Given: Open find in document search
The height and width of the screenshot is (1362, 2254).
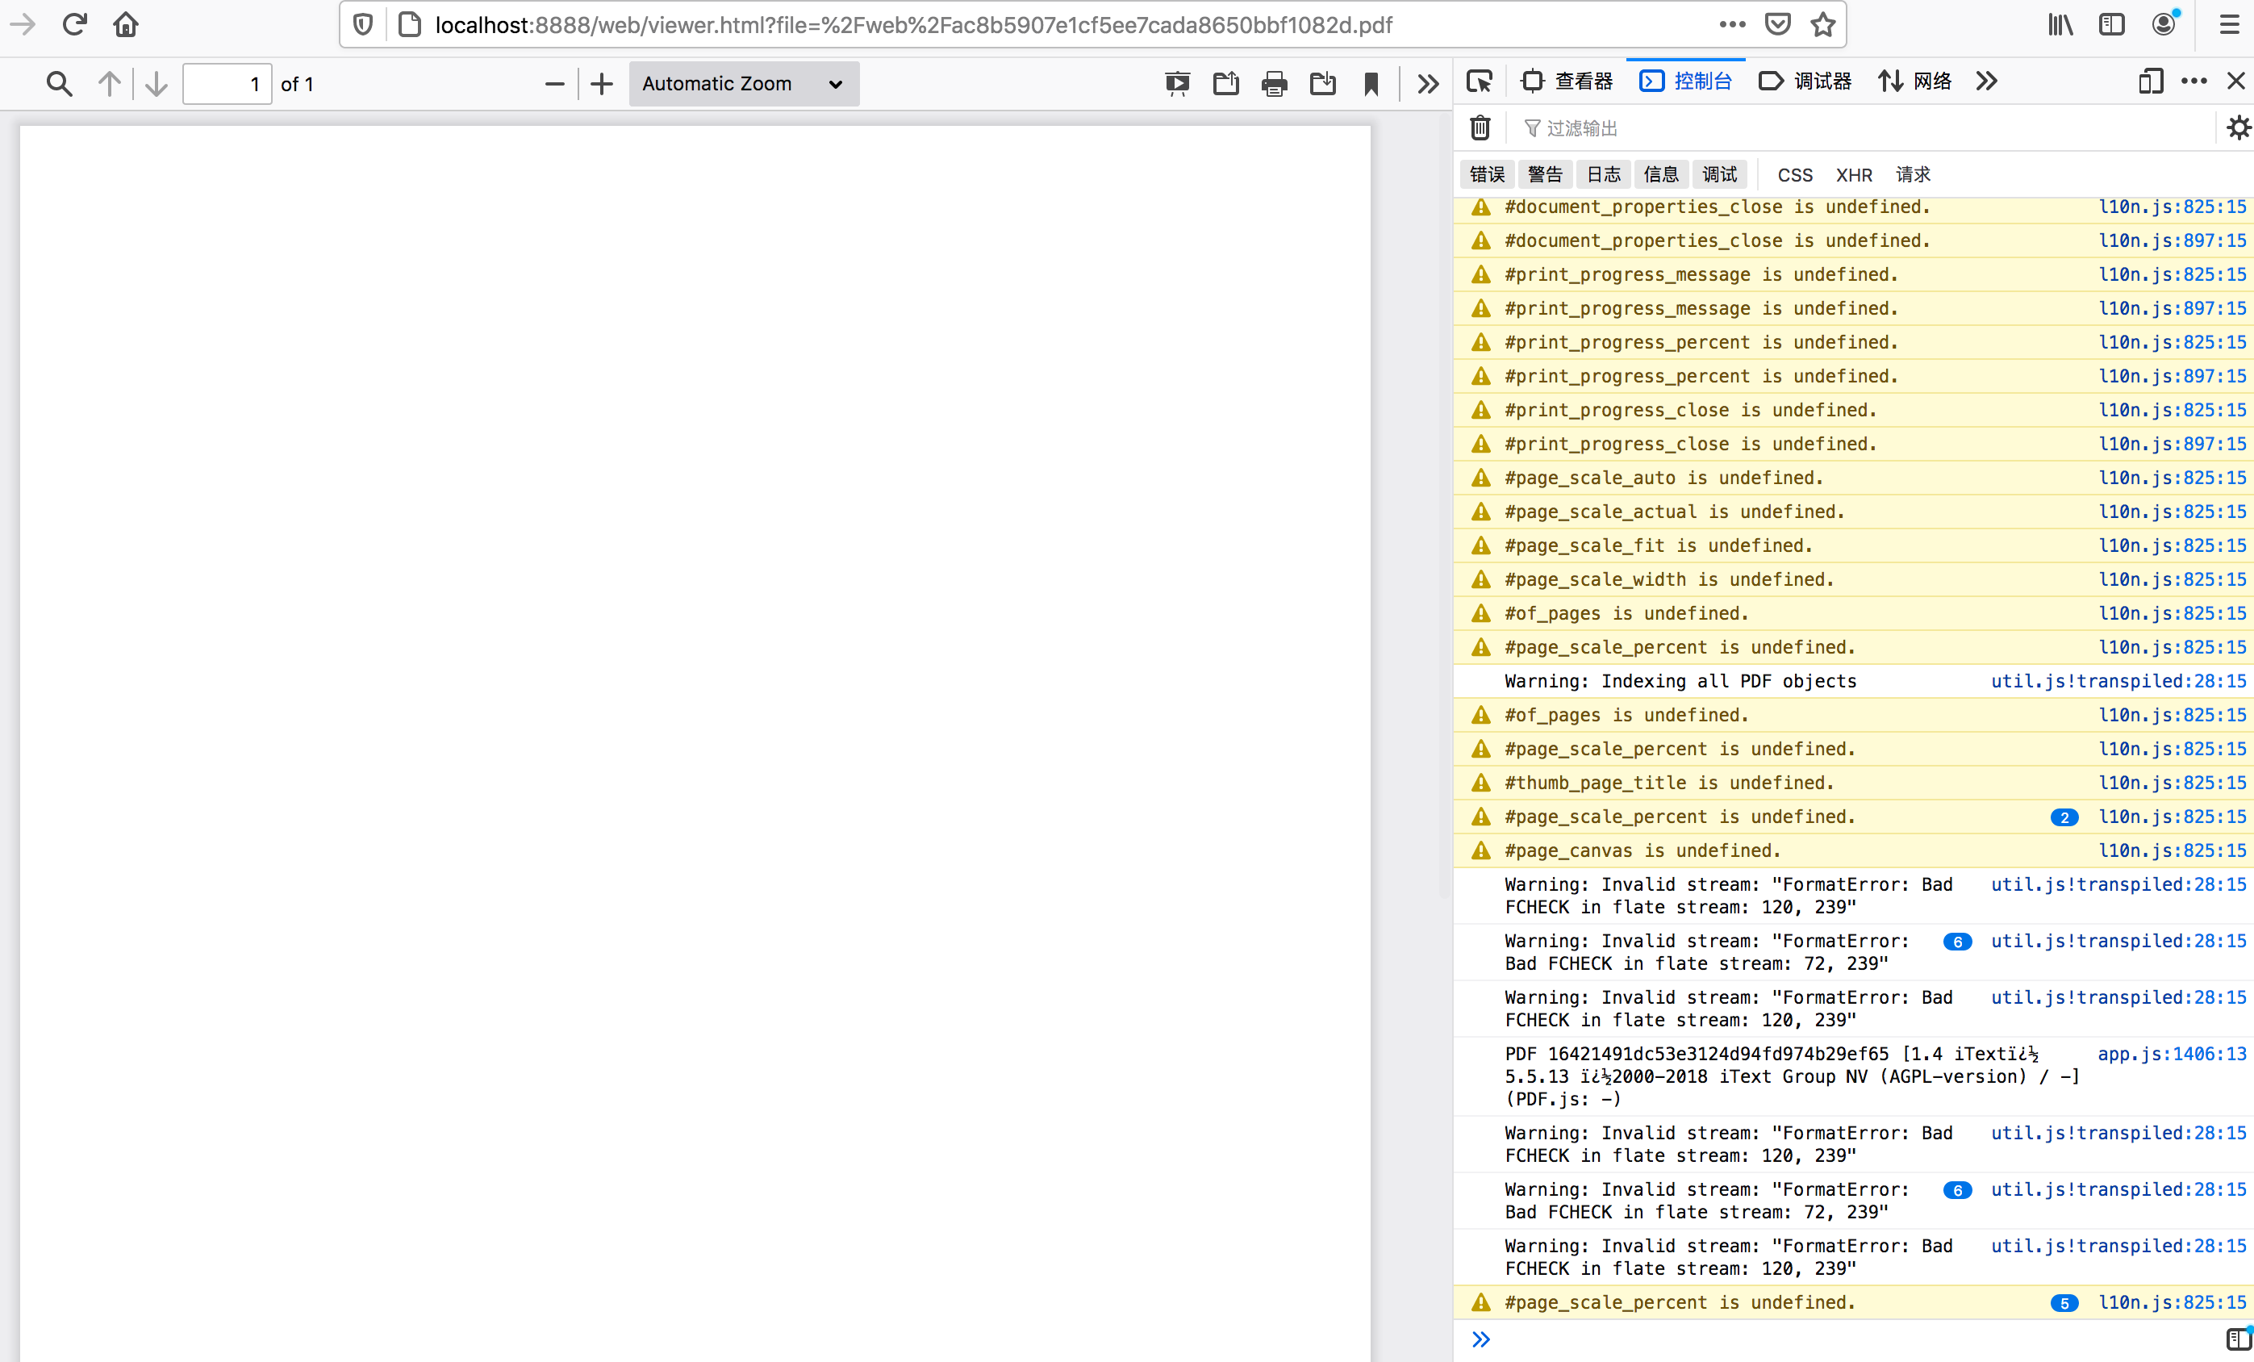Looking at the screenshot, I should tap(59, 83).
